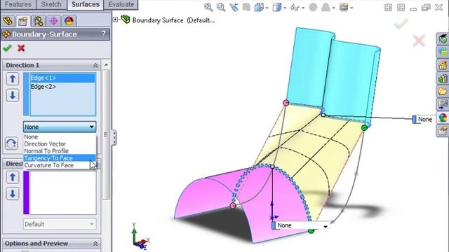Open the DisplayManager color ball tab
The image size is (449, 252).
pos(69,21)
